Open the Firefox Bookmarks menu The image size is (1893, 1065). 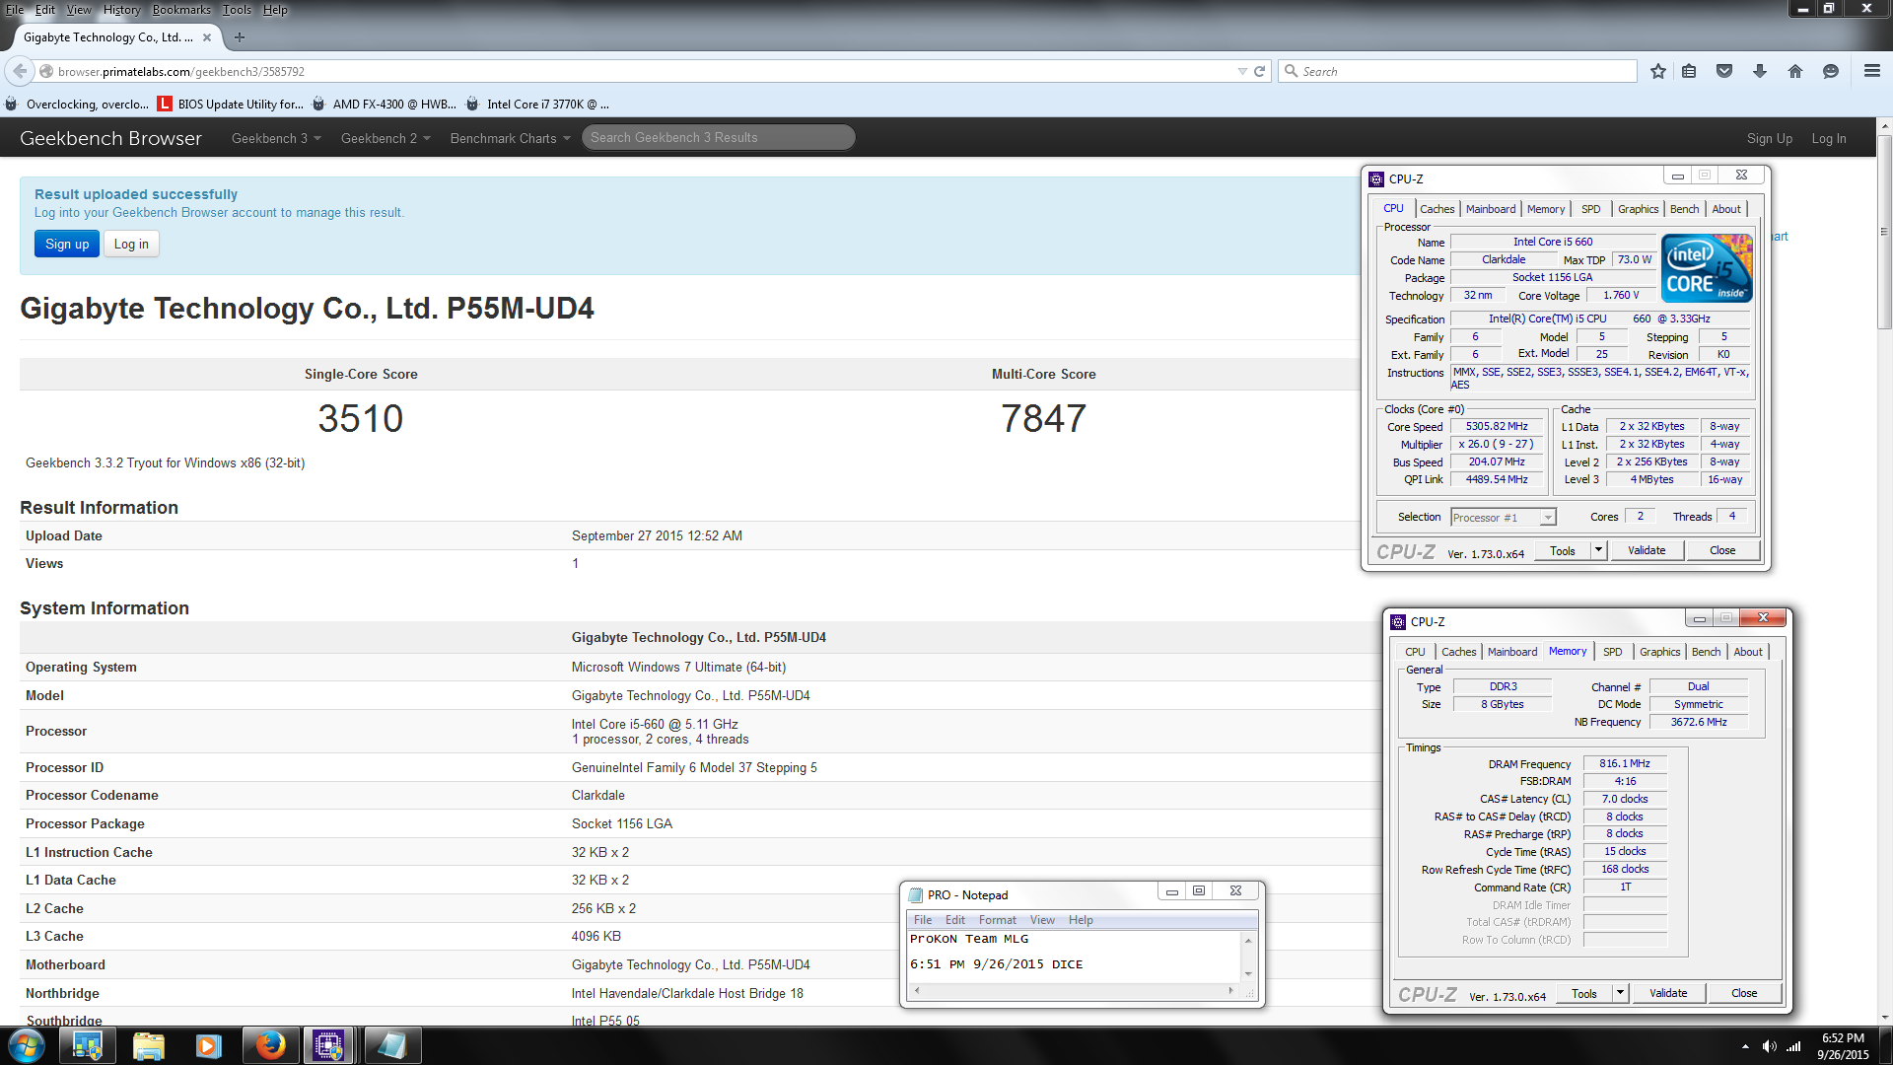click(x=181, y=10)
